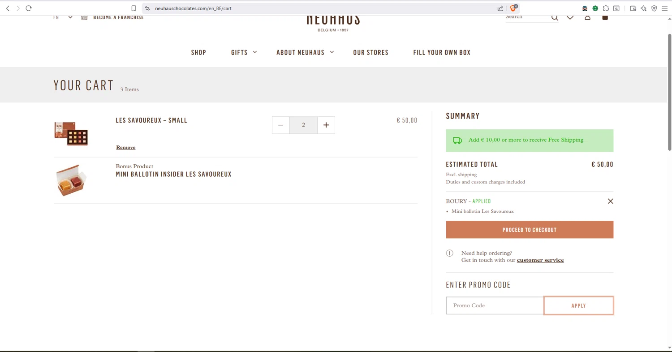The image size is (672, 352).
Task: Open the Shop menu item
Action: (x=198, y=53)
